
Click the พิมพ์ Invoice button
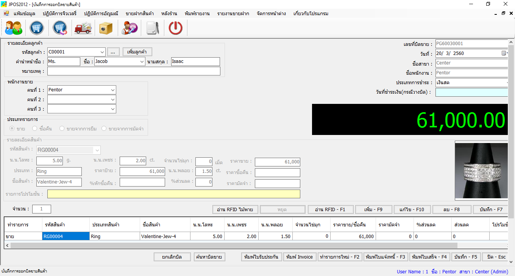click(300, 257)
